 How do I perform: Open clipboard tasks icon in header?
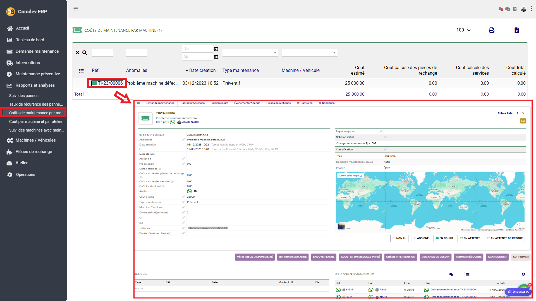[x=515, y=9]
